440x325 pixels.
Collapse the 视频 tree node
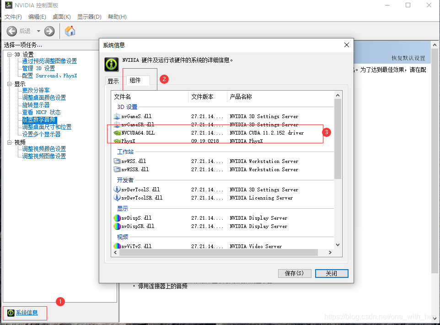(10, 142)
